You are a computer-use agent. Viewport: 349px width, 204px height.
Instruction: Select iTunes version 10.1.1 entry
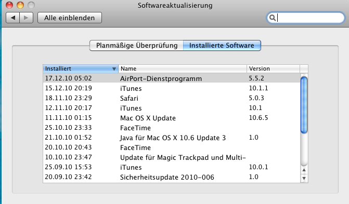tap(172, 88)
